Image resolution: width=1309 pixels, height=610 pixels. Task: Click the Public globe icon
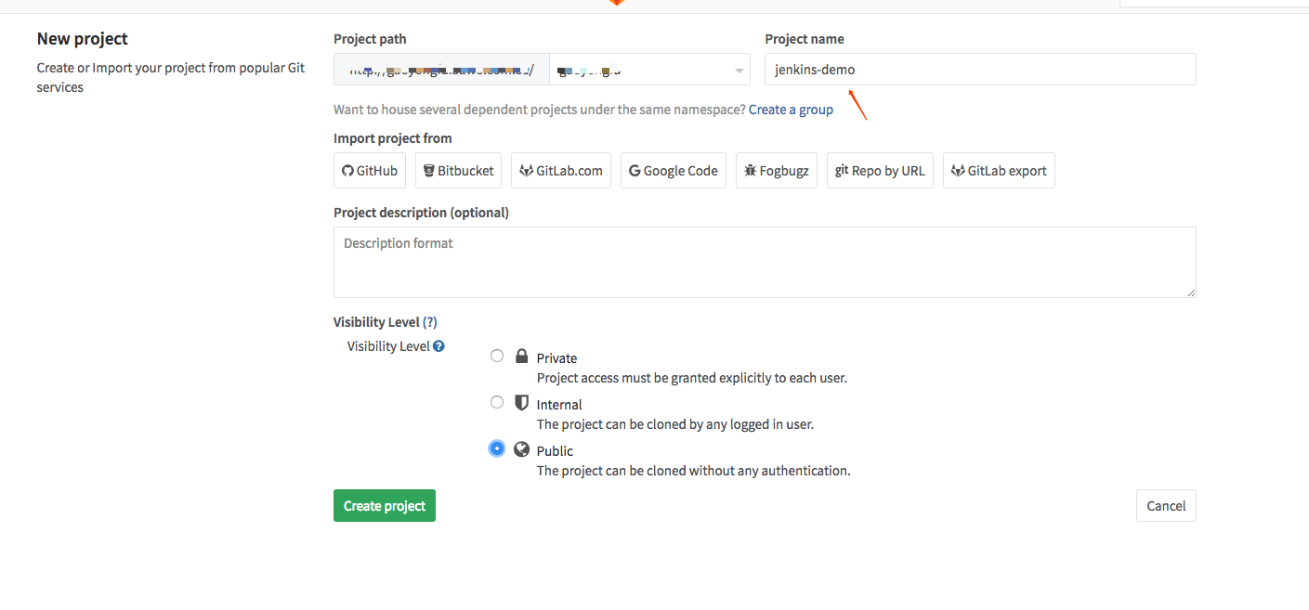point(521,449)
